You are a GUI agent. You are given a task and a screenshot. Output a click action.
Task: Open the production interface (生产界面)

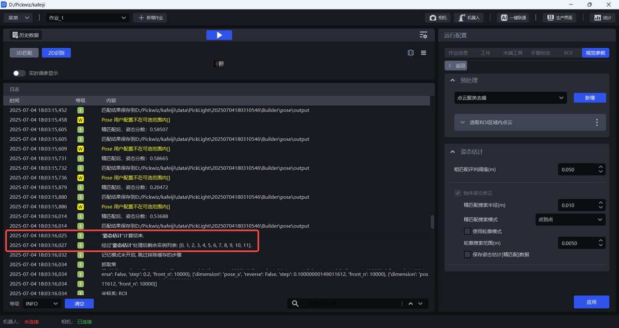tap(560, 18)
